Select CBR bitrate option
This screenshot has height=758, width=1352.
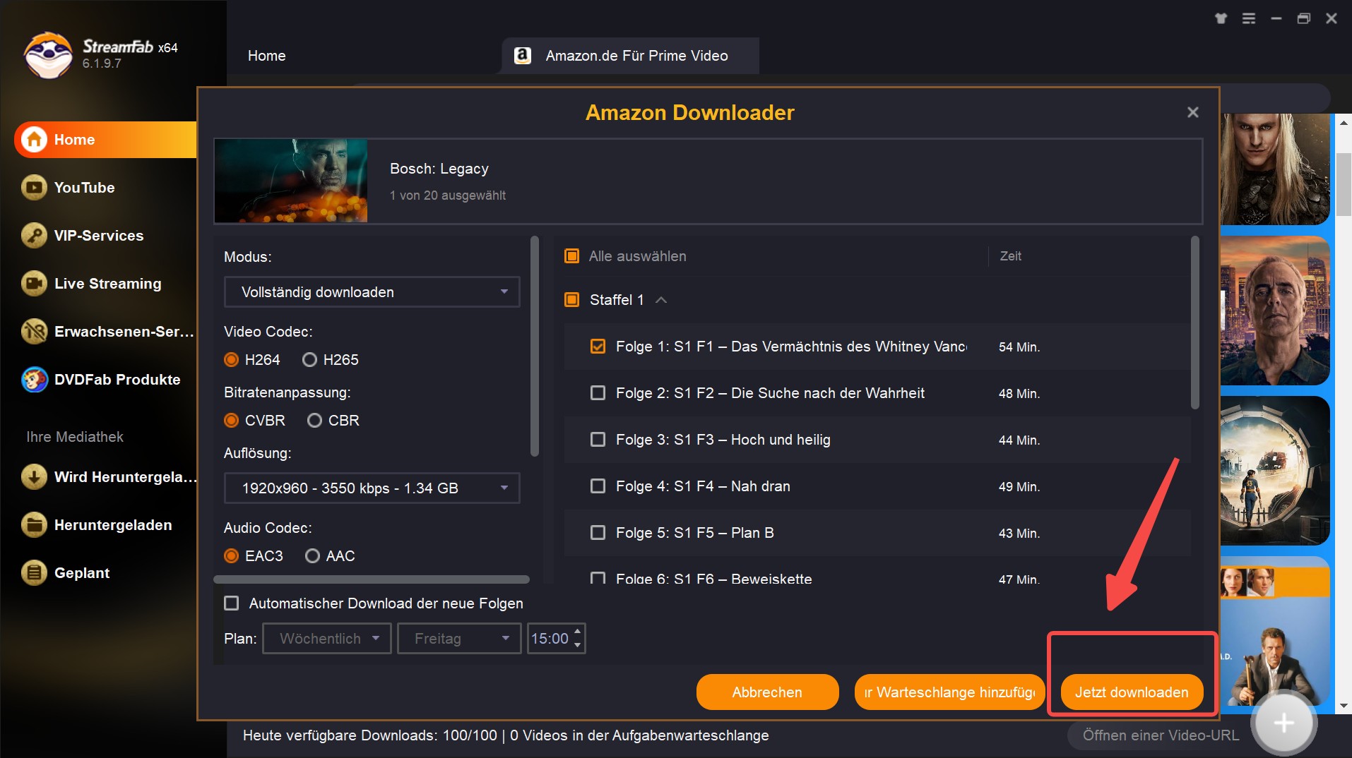(x=314, y=421)
